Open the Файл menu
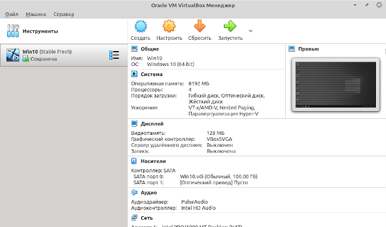Viewport: 386px width, 227px height. [x=11, y=14]
